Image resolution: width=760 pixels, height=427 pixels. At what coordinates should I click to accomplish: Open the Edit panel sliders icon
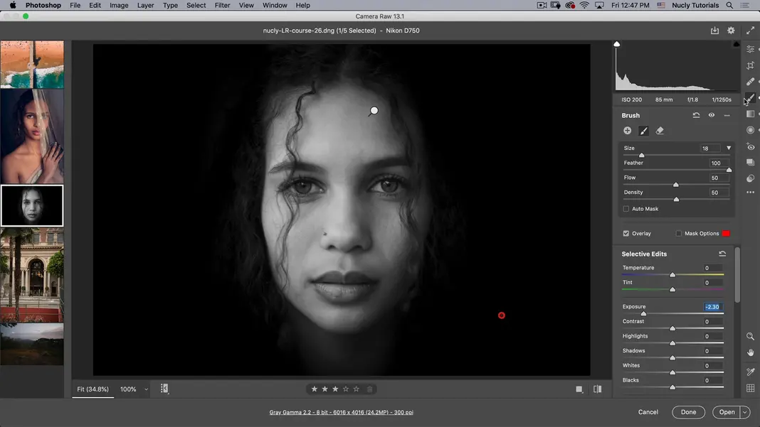tap(750, 50)
